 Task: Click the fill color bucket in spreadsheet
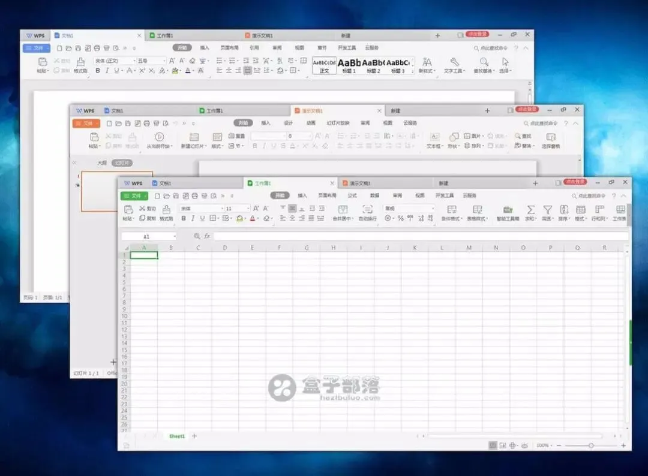[x=239, y=218]
